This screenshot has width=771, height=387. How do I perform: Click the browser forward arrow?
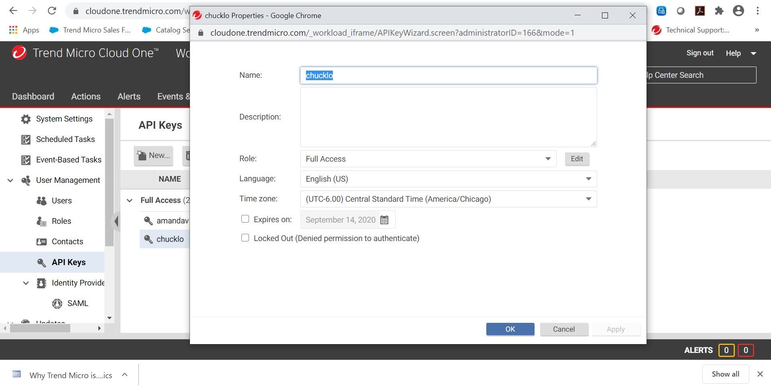(33, 11)
